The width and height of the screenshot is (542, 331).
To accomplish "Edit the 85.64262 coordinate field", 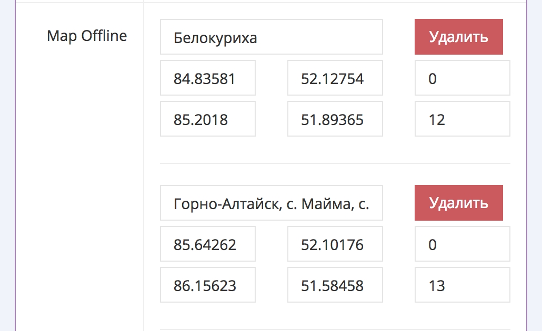I will pyautogui.click(x=207, y=244).
